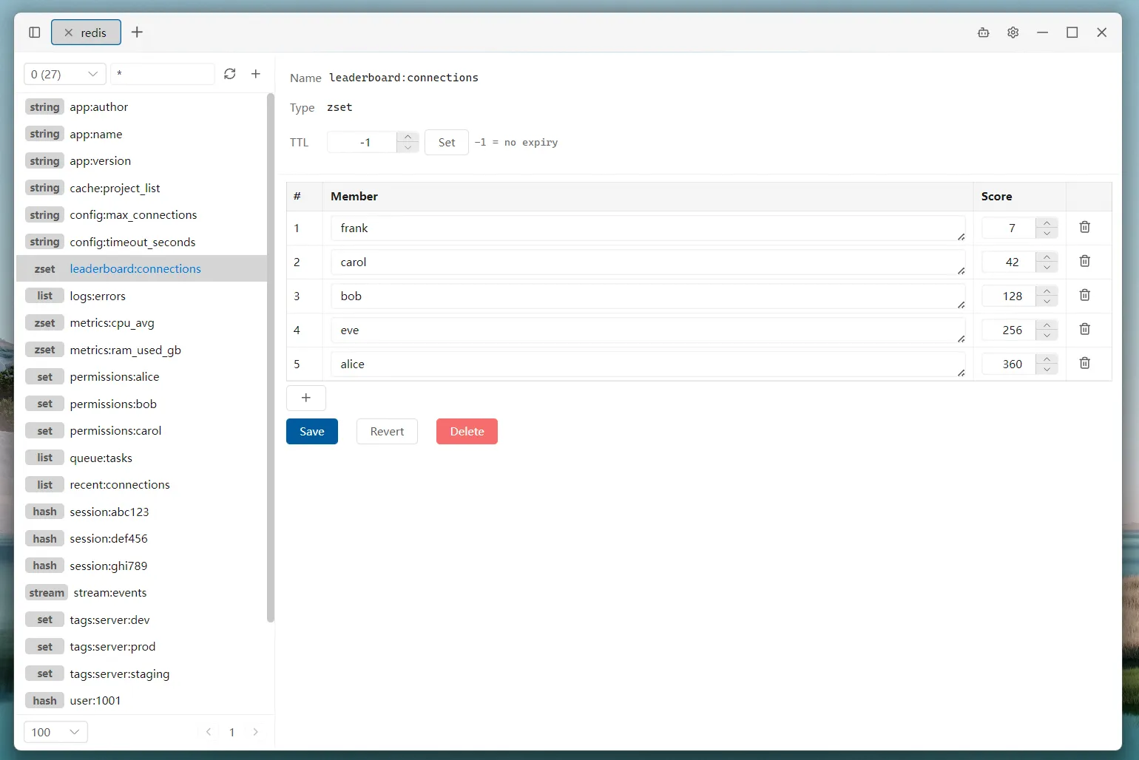Delete the bob member row
Image resolution: width=1139 pixels, height=760 pixels.
point(1085,295)
